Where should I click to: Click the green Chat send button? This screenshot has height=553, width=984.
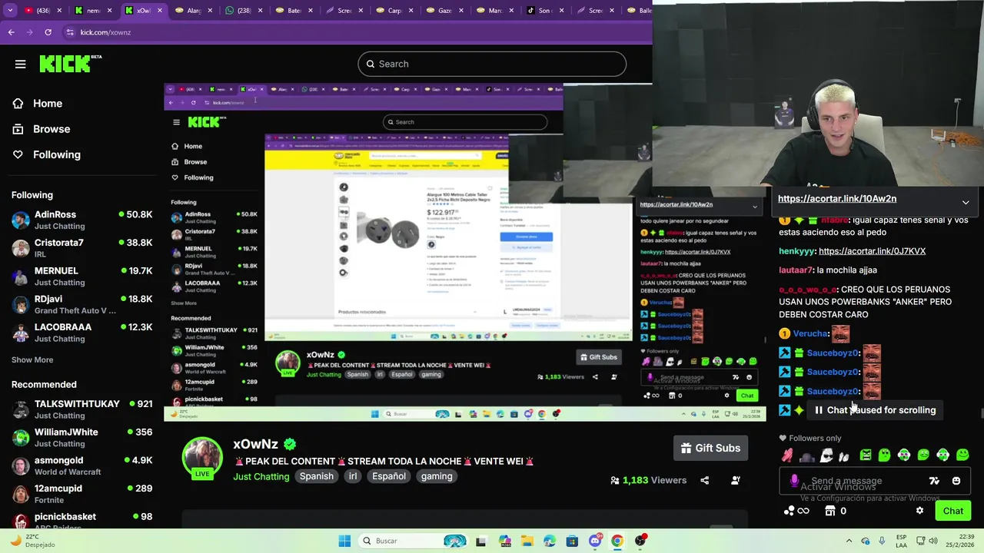953,511
